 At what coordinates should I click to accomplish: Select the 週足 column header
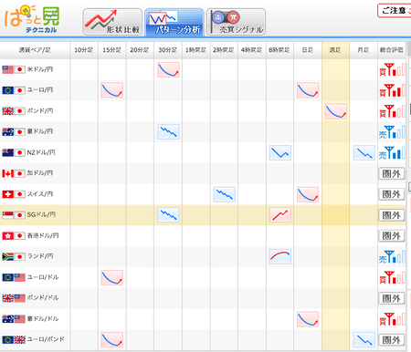pos(335,50)
